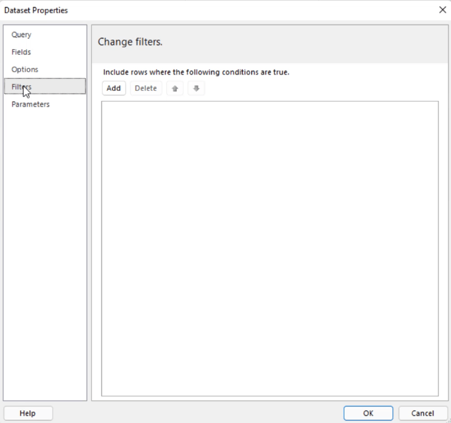Screen dimensions: 451x423
Task: Open Help for dataset properties
Action: point(28,413)
